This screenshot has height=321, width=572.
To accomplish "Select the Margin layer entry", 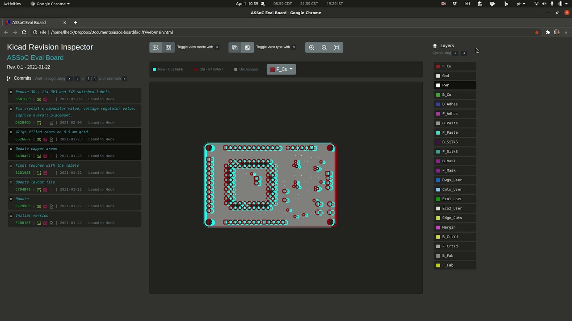I will [454, 227].
